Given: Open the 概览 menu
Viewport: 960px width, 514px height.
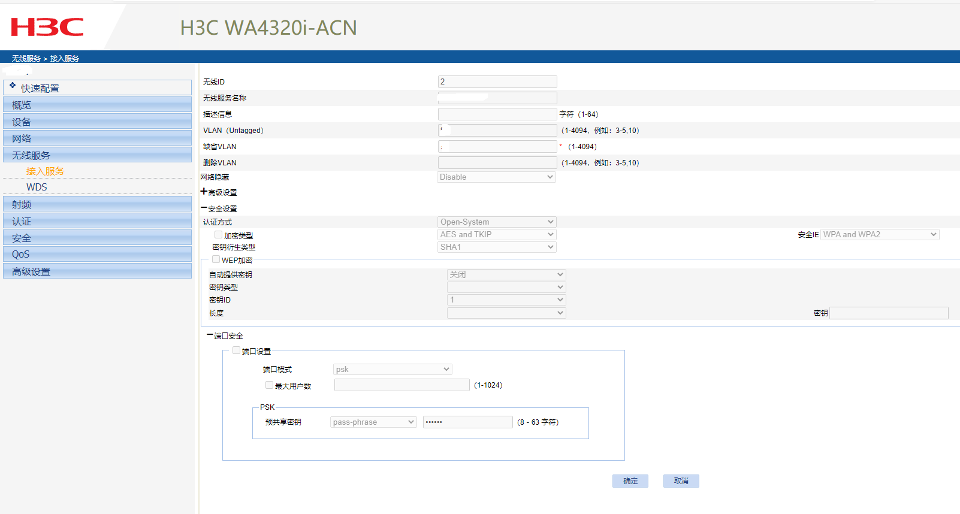Looking at the screenshot, I should pos(98,105).
